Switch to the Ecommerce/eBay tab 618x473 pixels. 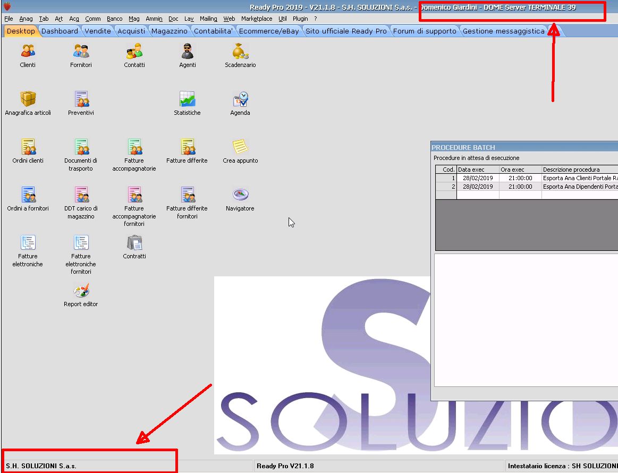[x=269, y=31]
